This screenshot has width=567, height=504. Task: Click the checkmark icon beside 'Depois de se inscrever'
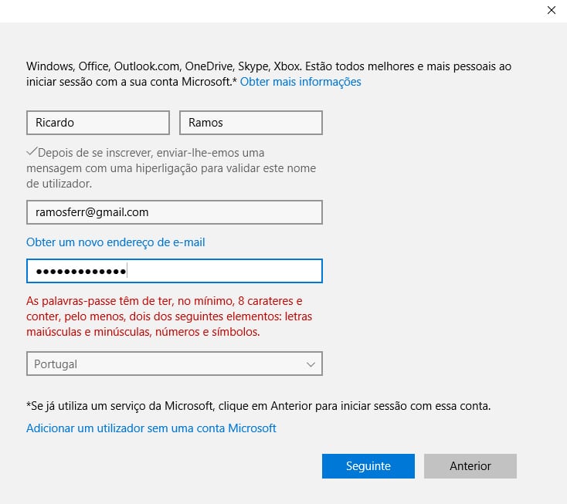point(32,151)
